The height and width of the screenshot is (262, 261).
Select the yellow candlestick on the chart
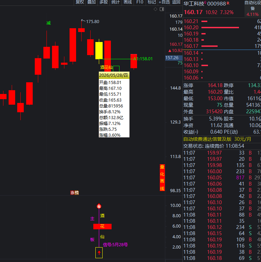coord(99,51)
